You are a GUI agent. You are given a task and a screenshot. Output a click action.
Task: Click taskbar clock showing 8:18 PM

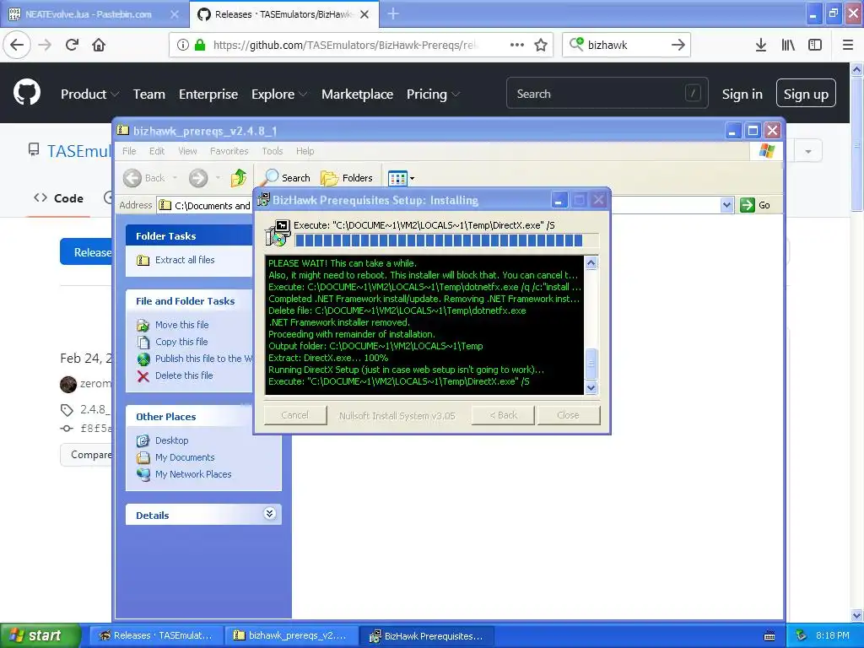832,635
